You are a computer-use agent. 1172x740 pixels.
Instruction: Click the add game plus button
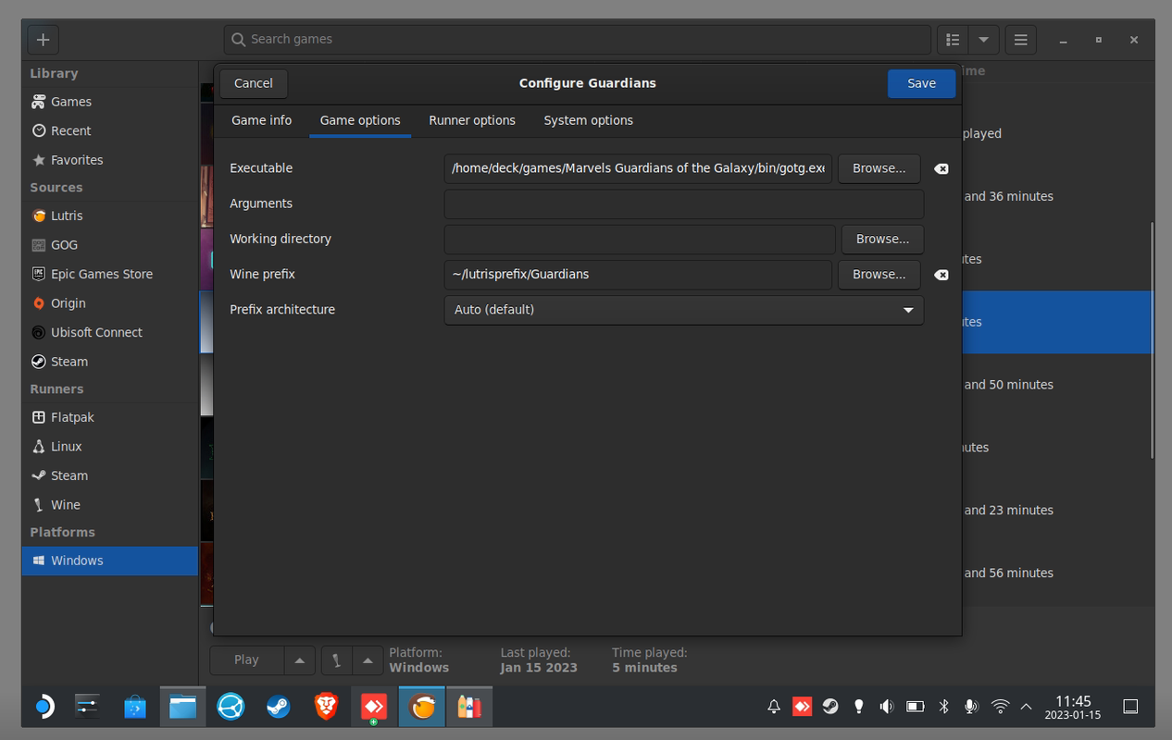point(43,40)
